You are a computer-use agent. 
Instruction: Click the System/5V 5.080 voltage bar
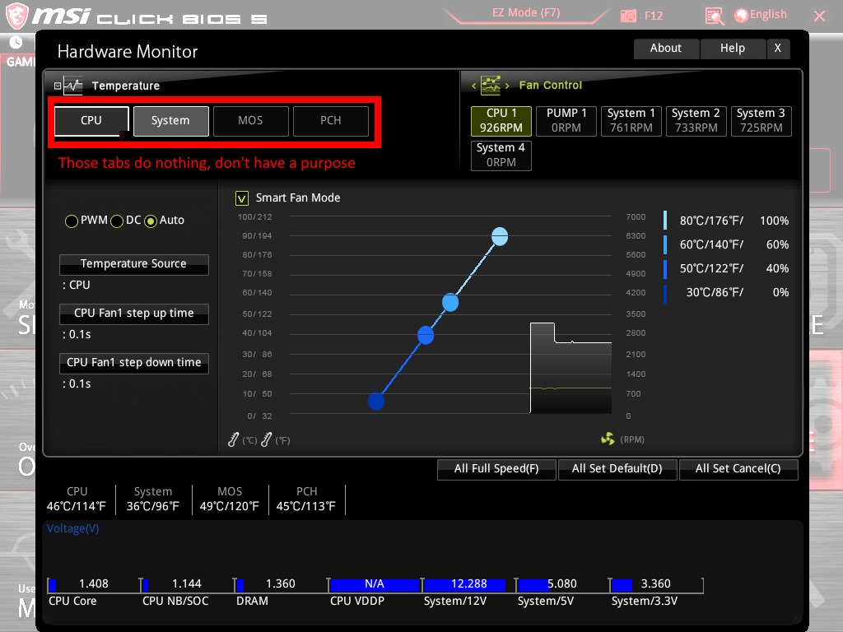(x=561, y=585)
